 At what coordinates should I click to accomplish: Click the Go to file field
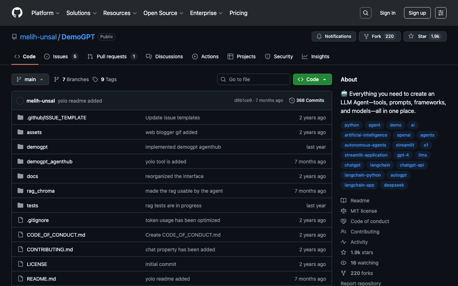[254, 79]
